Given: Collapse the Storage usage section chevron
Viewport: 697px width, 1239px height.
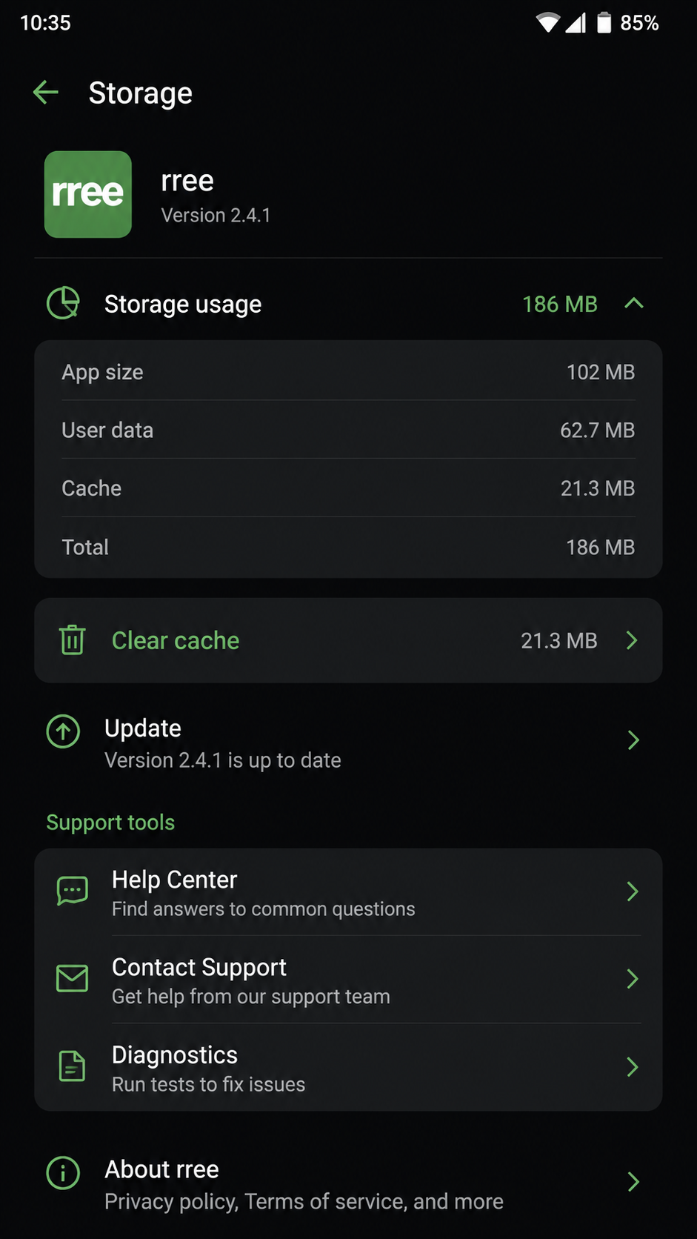Looking at the screenshot, I should point(634,303).
